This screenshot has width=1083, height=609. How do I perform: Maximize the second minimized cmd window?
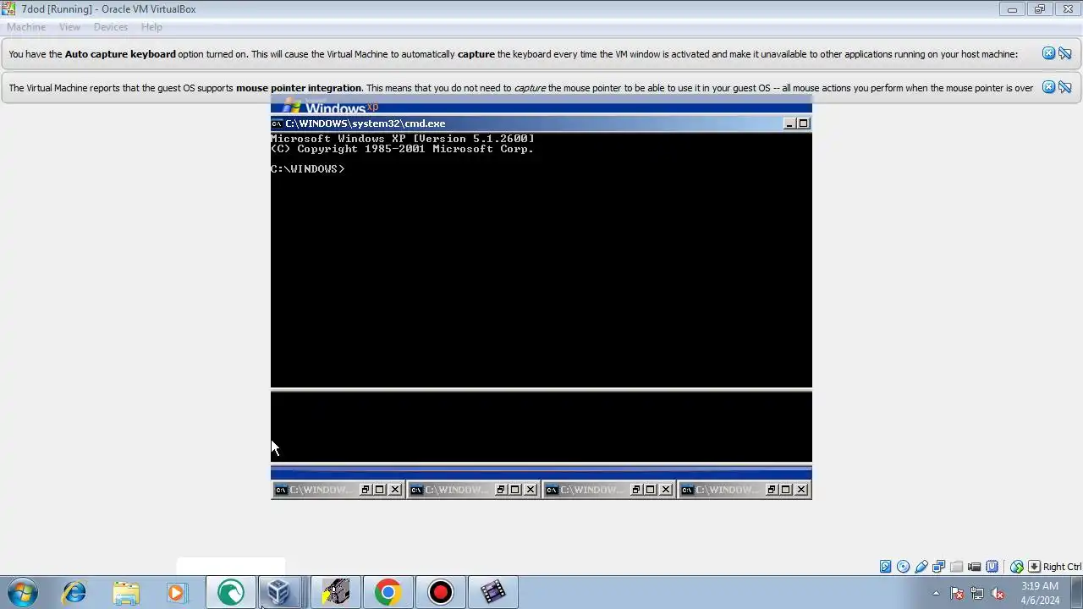point(515,490)
